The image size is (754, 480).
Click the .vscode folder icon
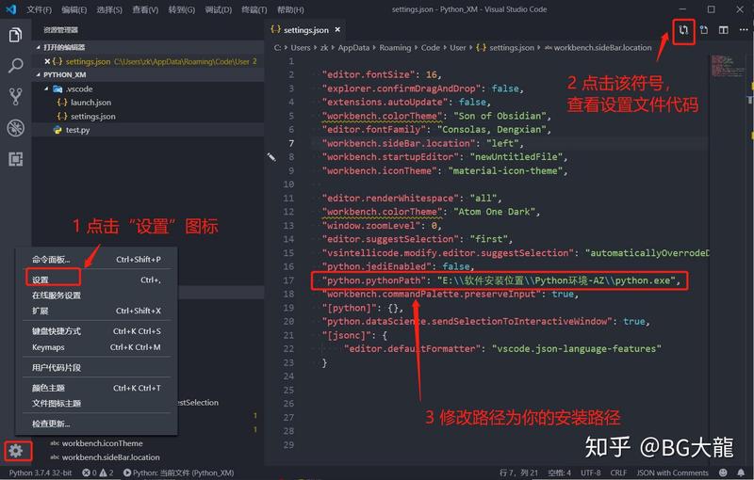(x=57, y=89)
